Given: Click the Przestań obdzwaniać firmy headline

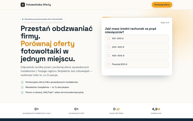Looking at the screenshot, I should [x=57, y=32].
